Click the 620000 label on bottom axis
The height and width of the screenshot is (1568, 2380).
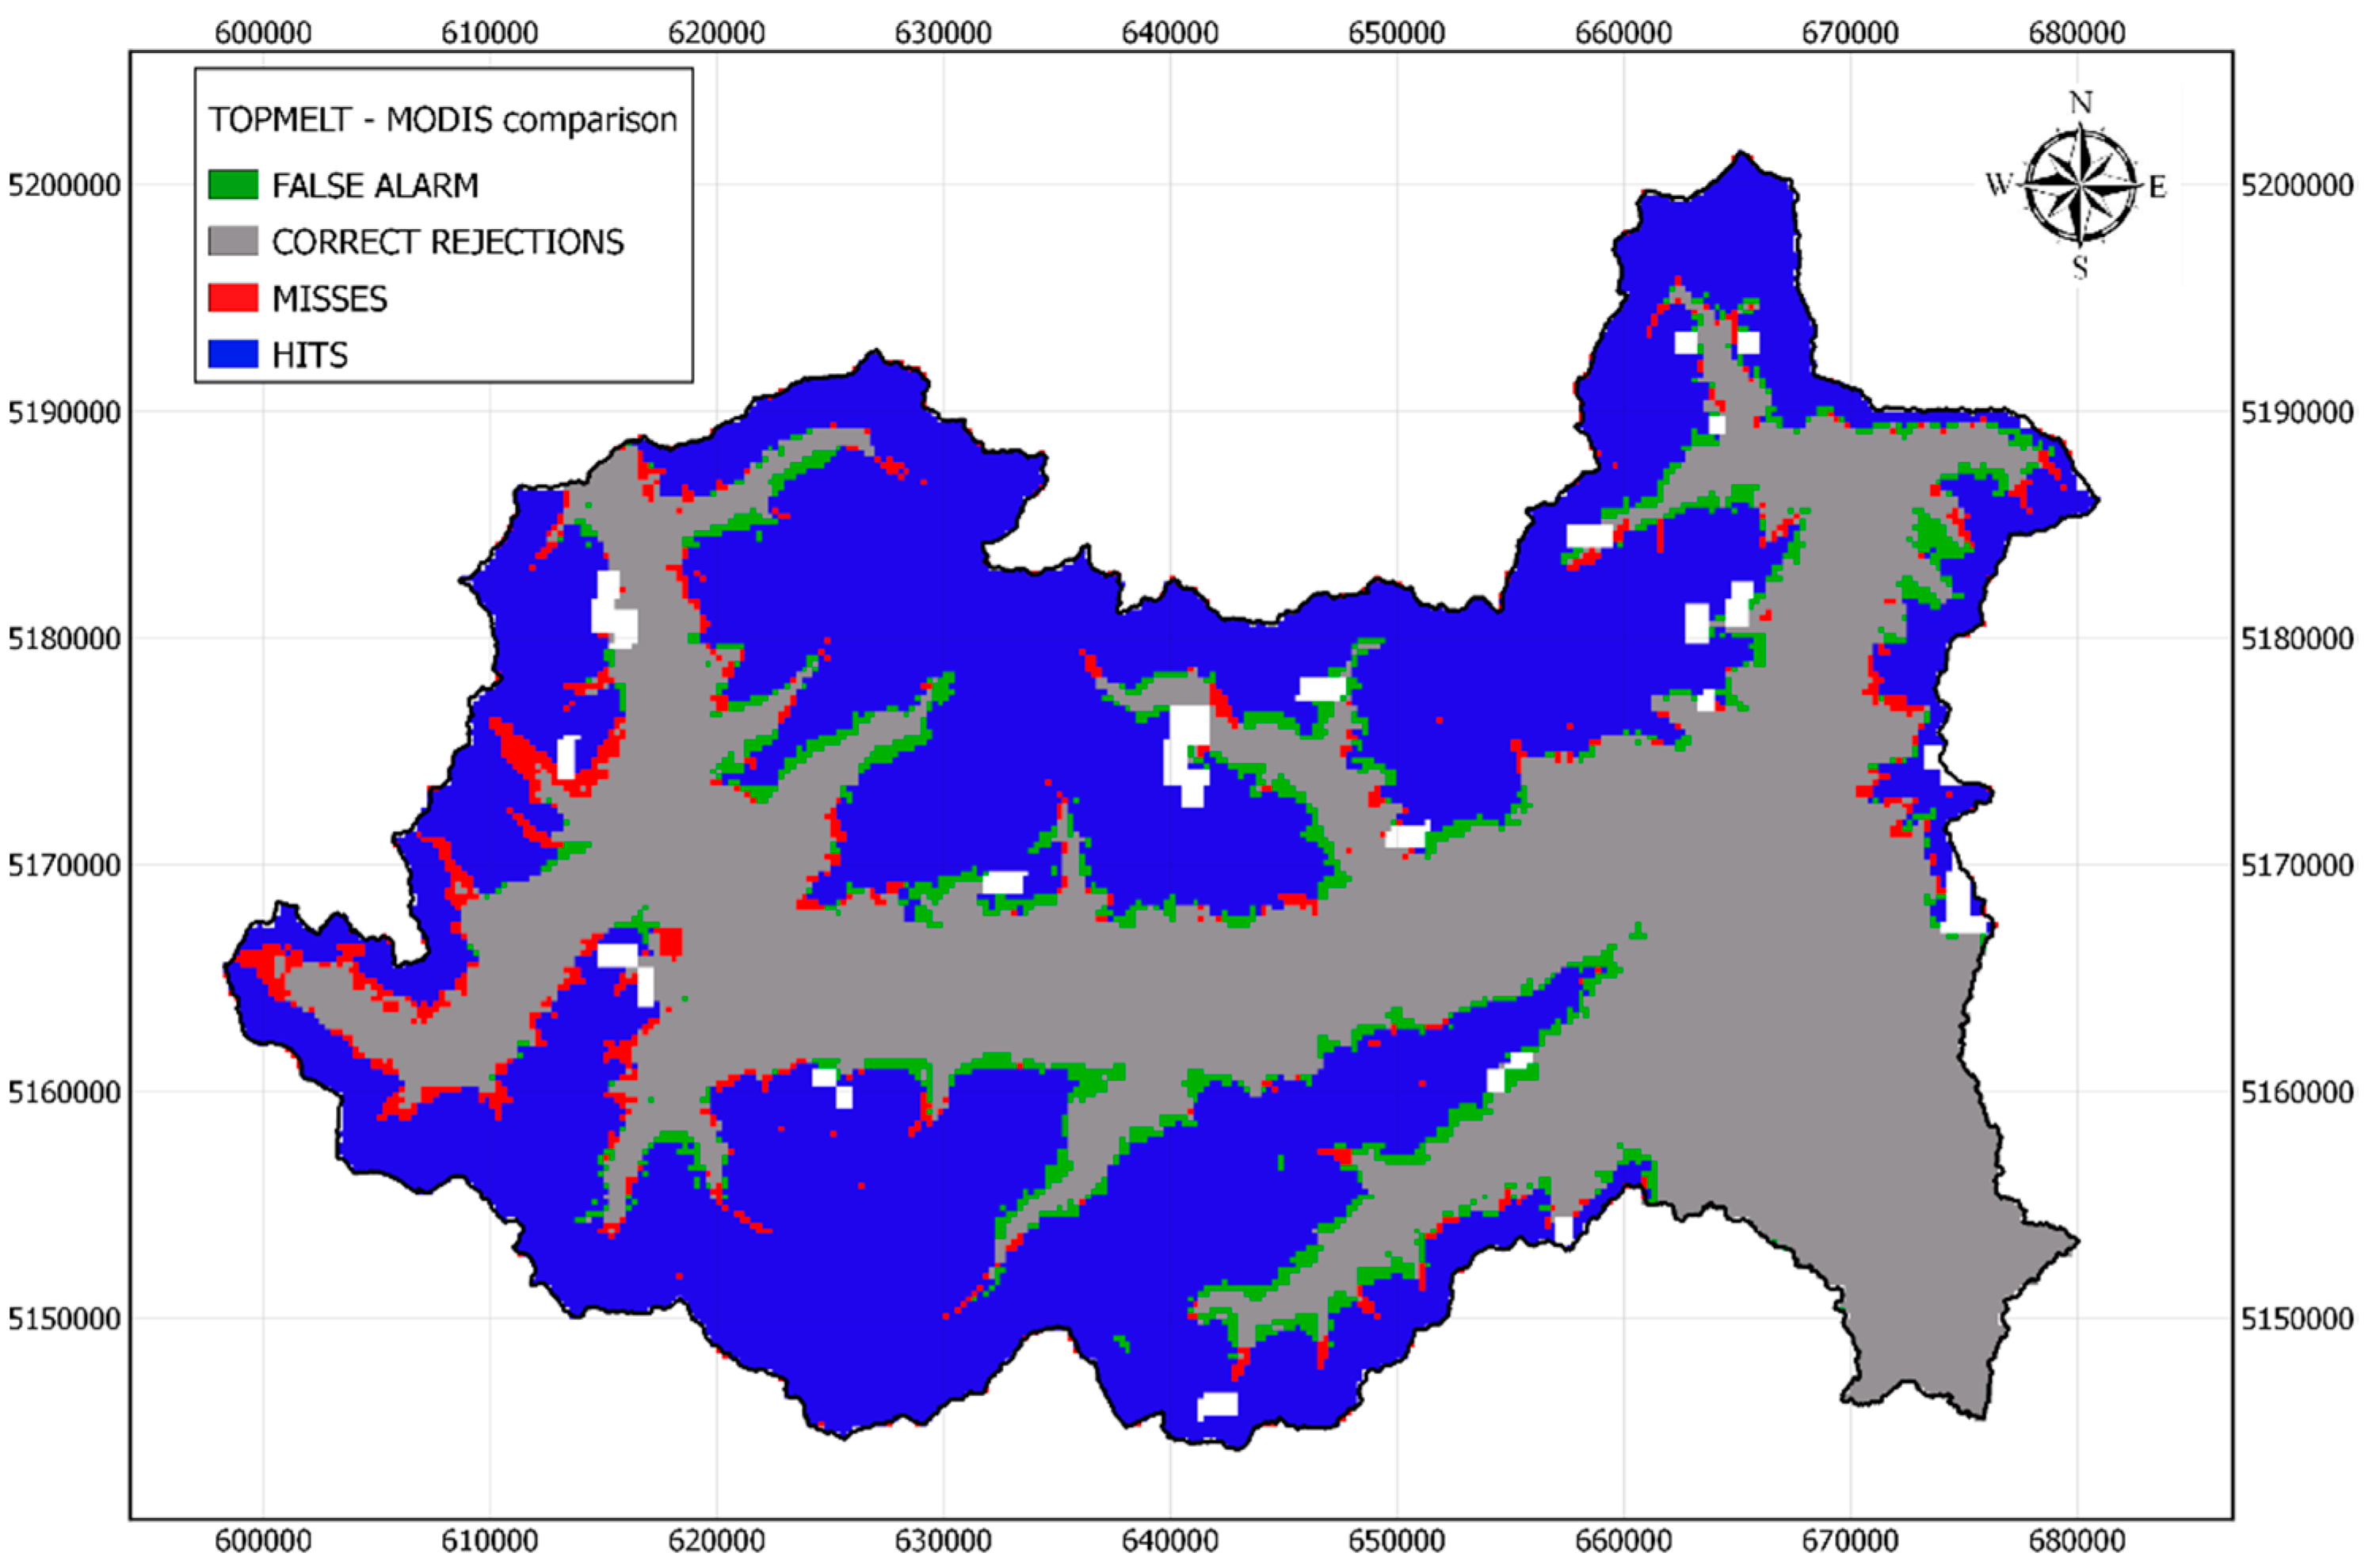tap(716, 1540)
